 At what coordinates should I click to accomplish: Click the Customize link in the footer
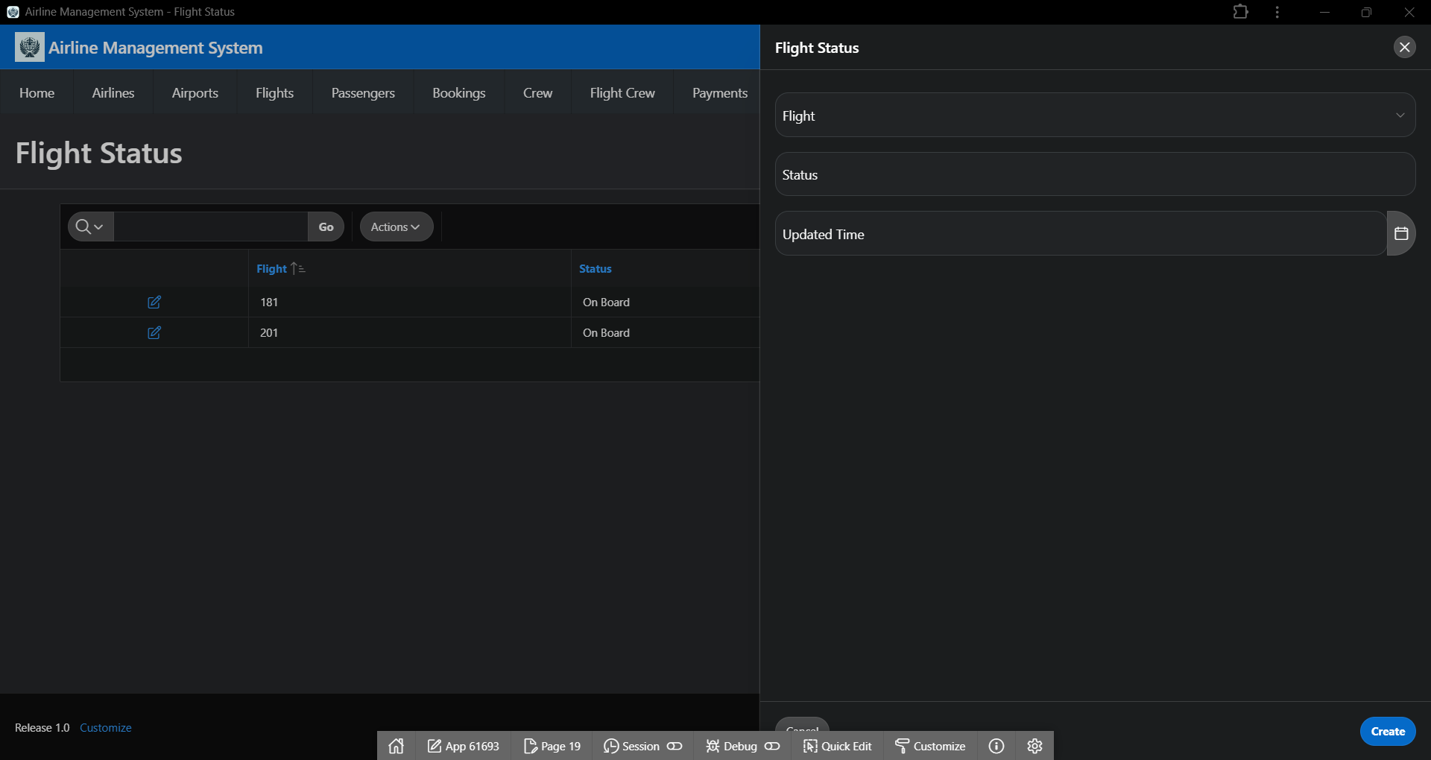(105, 727)
